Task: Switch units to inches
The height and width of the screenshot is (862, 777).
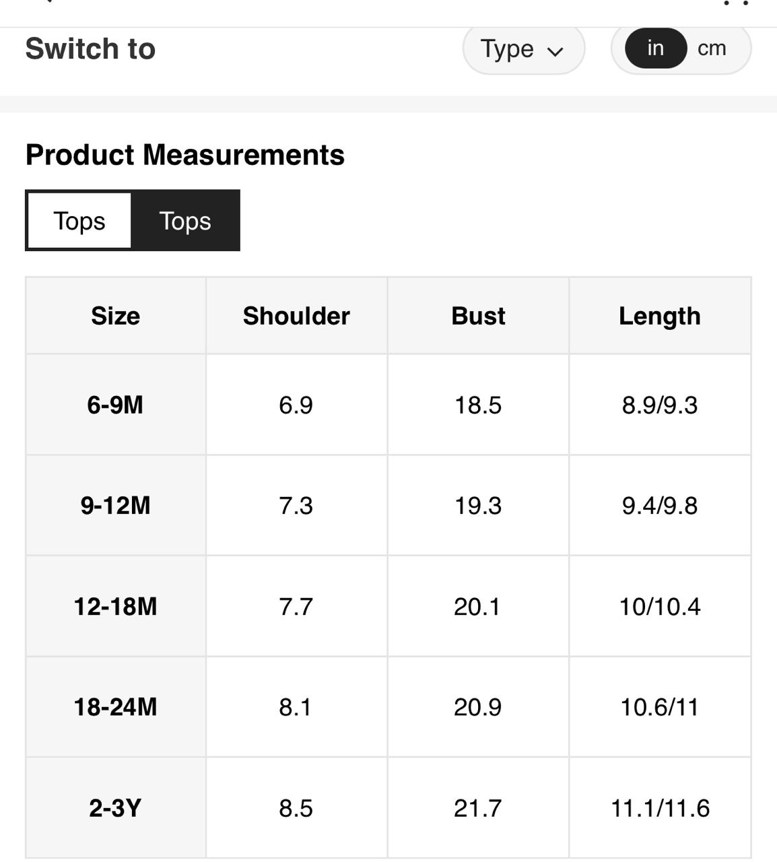Action: (x=655, y=48)
